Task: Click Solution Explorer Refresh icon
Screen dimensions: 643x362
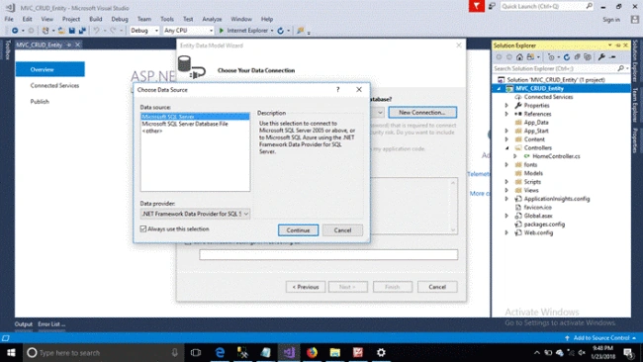Action: click(x=567, y=57)
